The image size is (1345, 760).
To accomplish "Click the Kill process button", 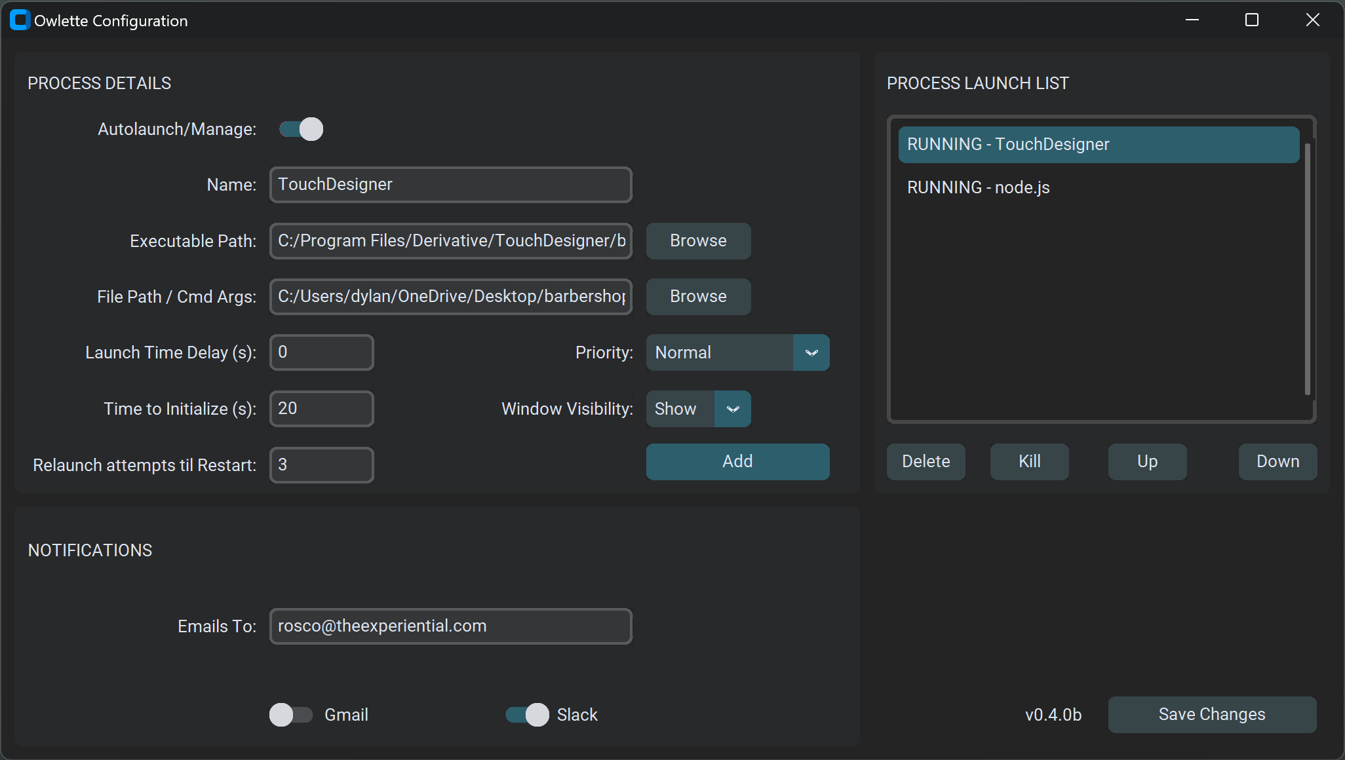I will pyautogui.click(x=1028, y=460).
